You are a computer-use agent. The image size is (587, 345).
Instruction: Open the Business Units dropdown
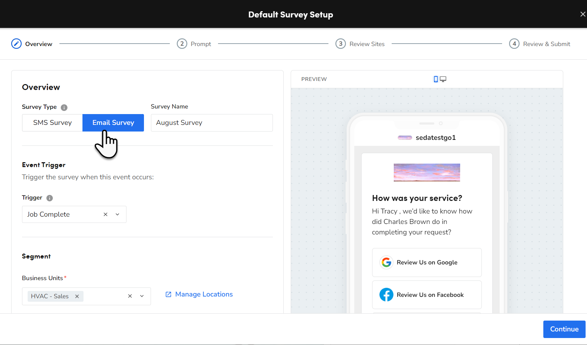(142, 296)
